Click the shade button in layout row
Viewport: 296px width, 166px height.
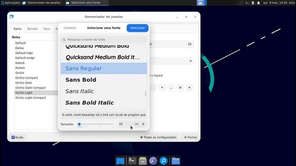[162, 88]
